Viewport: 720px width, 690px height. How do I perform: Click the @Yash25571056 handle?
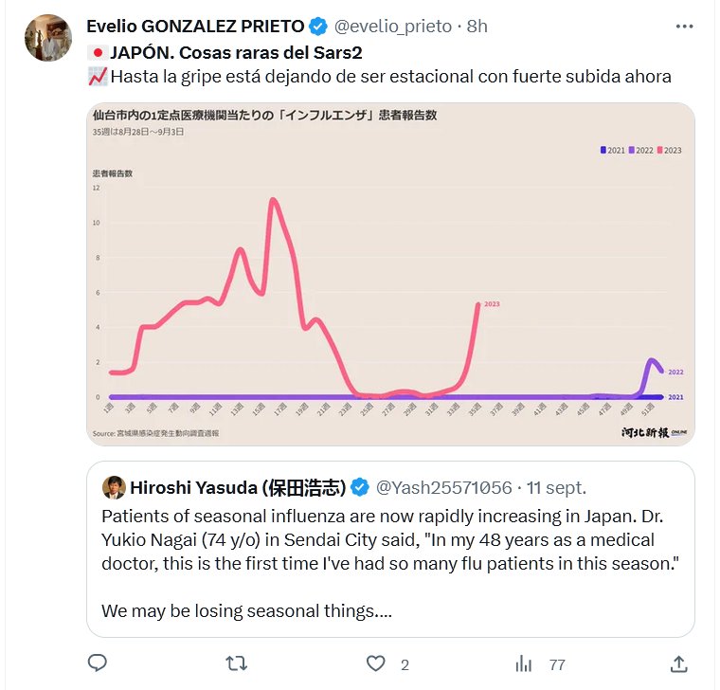443,488
